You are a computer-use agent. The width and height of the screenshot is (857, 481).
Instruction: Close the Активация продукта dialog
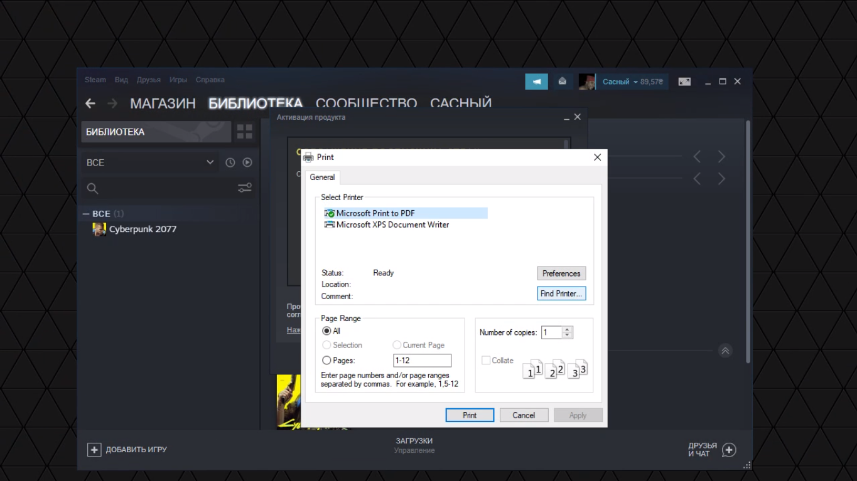[x=578, y=117]
